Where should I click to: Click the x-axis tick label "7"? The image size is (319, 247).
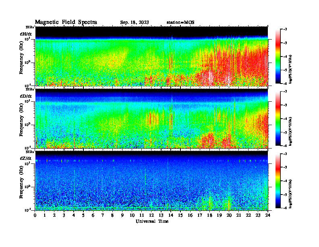(103, 215)
